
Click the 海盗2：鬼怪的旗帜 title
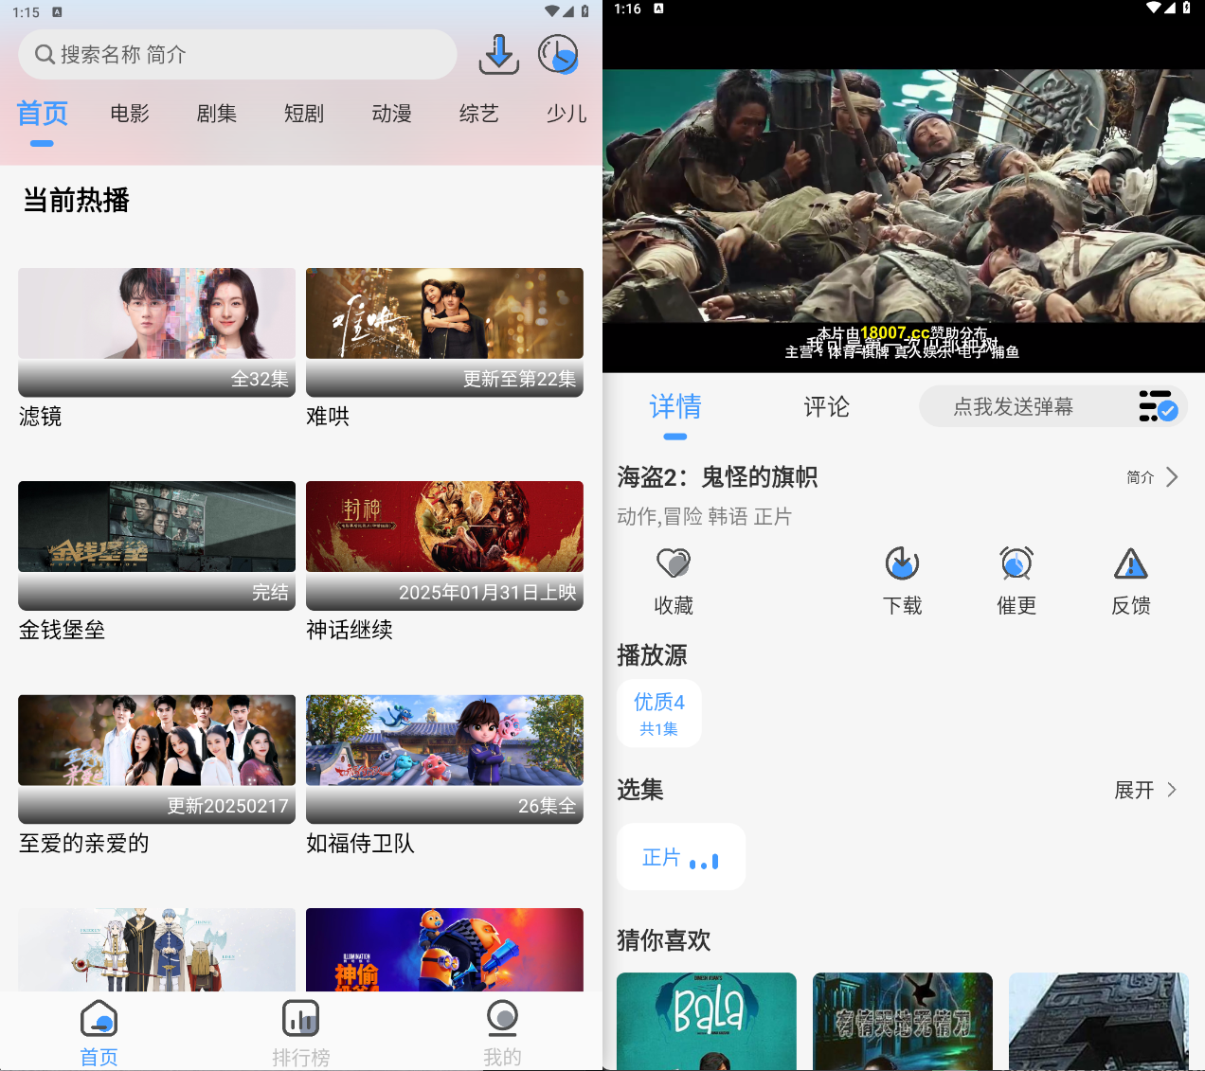tap(717, 477)
